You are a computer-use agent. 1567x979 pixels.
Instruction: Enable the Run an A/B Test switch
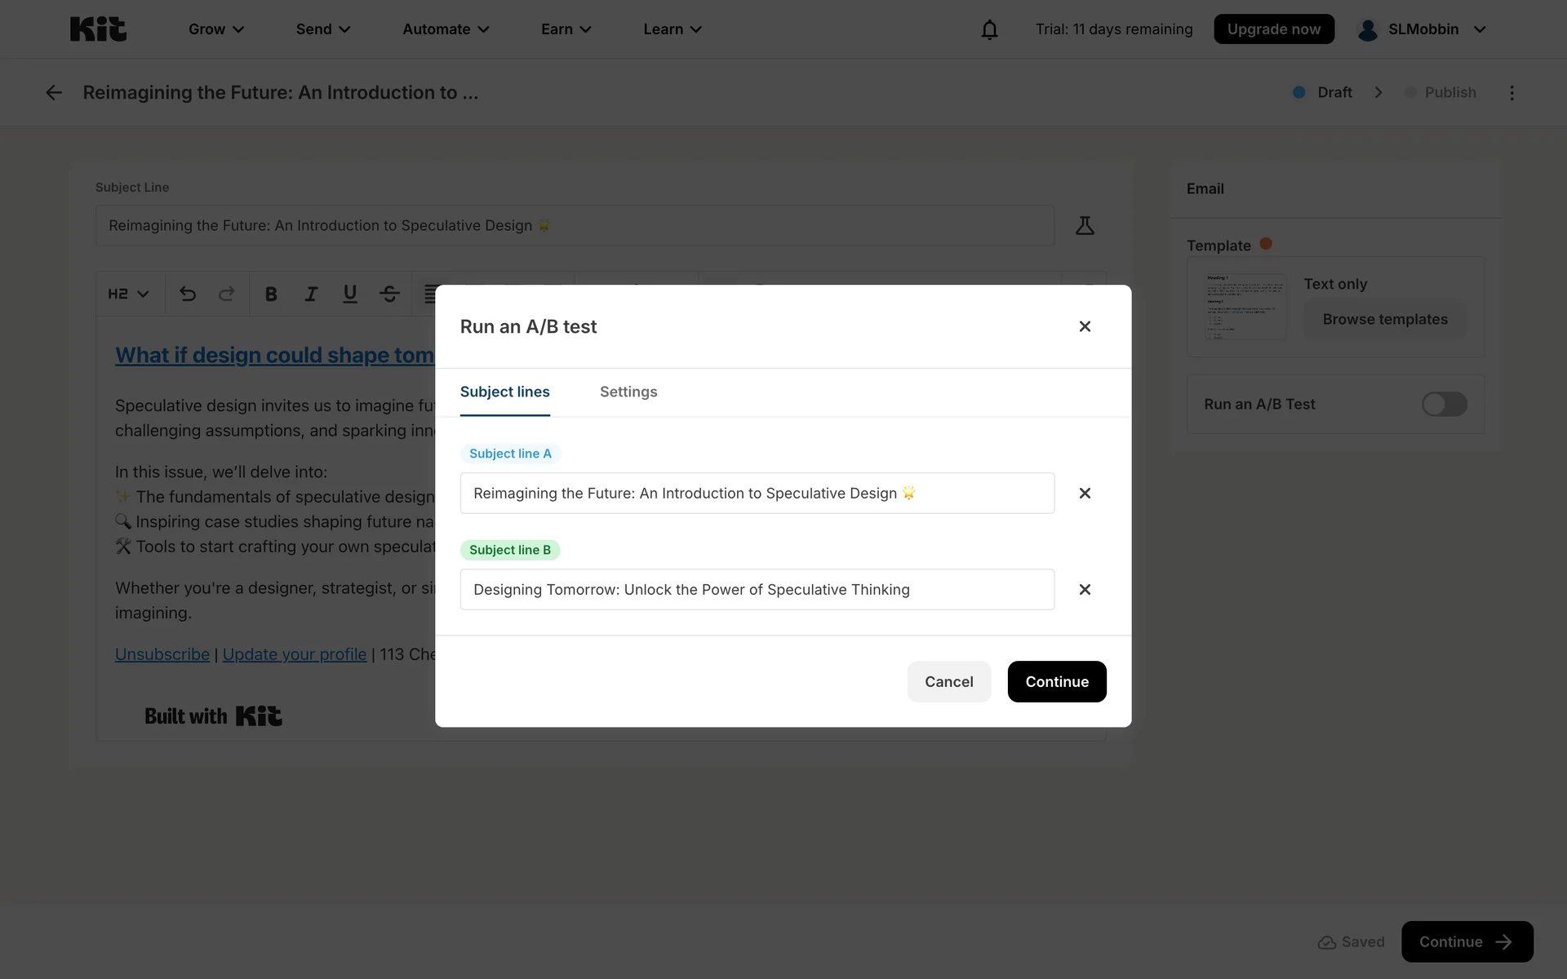[x=1444, y=405]
